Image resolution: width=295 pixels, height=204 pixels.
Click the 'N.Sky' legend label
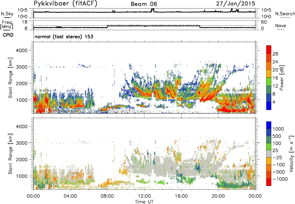click(x=7, y=14)
